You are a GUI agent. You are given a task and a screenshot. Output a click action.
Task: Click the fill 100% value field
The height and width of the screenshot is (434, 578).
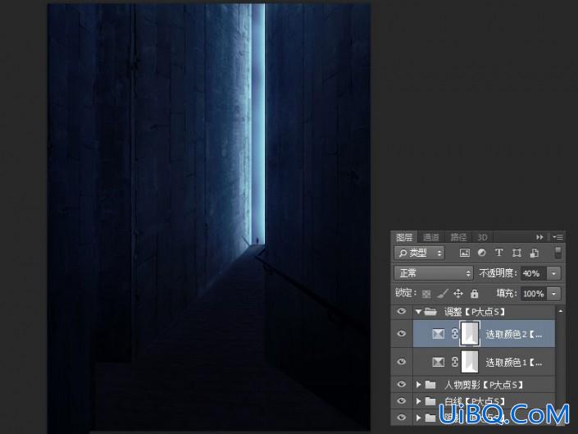(x=534, y=294)
